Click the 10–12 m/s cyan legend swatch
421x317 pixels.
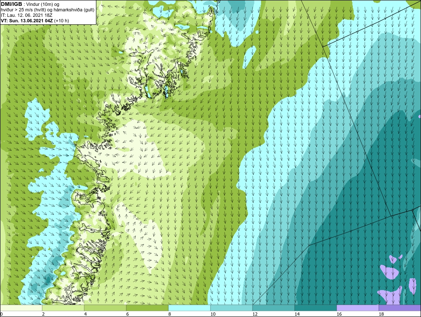(232, 308)
